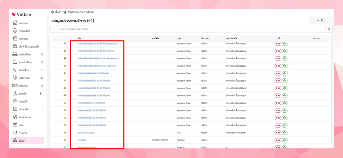
Task: Click the กลุ่มใบเสร็จ column header
Action: (232, 38)
